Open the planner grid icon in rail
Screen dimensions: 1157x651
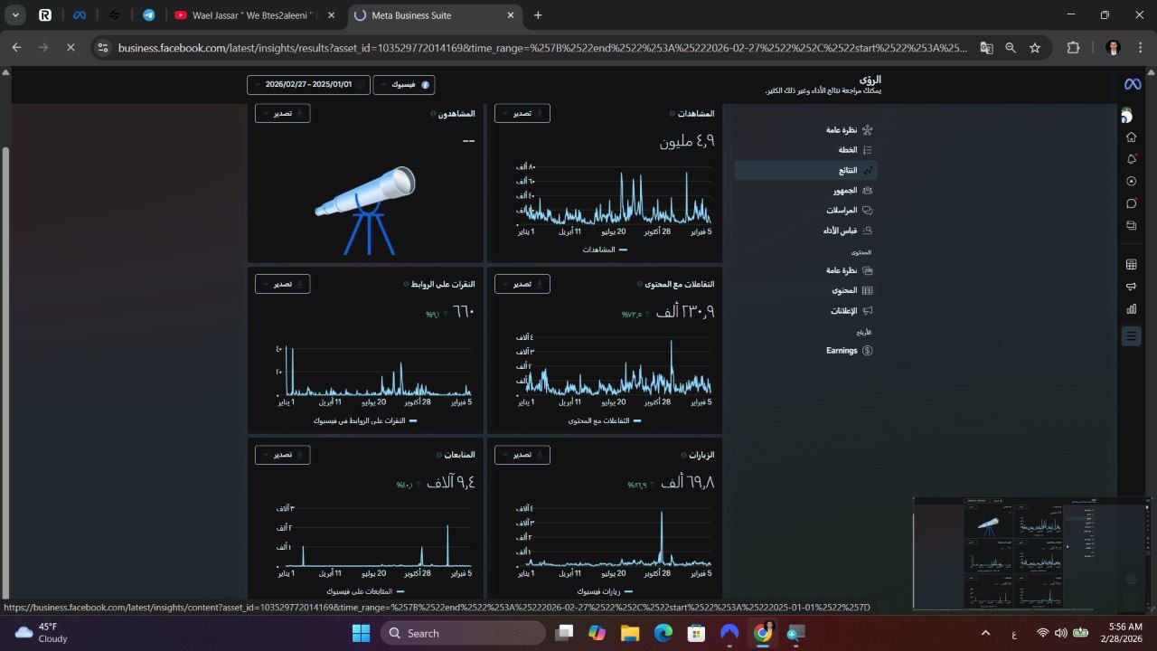coord(1131,264)
